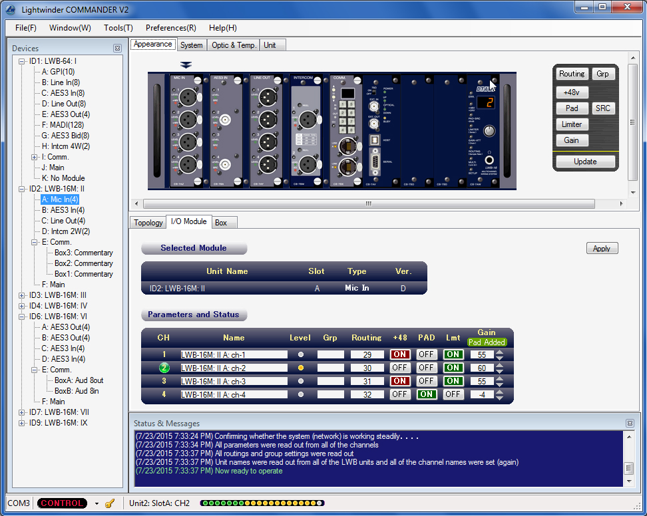Image resolution: width=647 pixels, height=516 pixels.
Task: Click the MIC IN module in rack image
Action: (x=186, y=130)
